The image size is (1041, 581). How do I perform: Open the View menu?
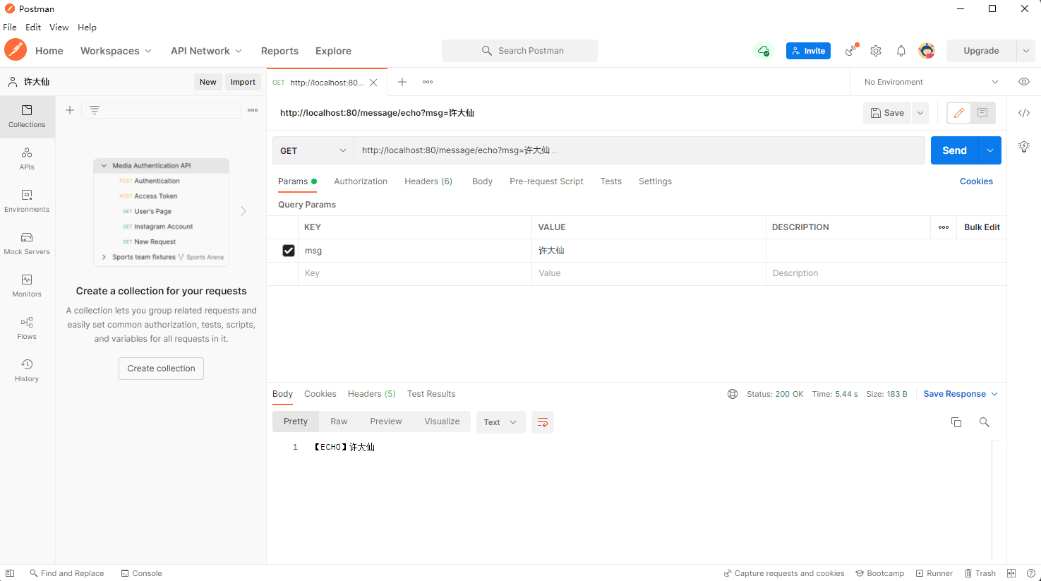tap(59, 27)
